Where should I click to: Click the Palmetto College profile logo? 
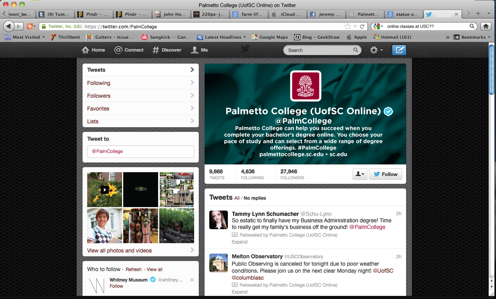305,86
